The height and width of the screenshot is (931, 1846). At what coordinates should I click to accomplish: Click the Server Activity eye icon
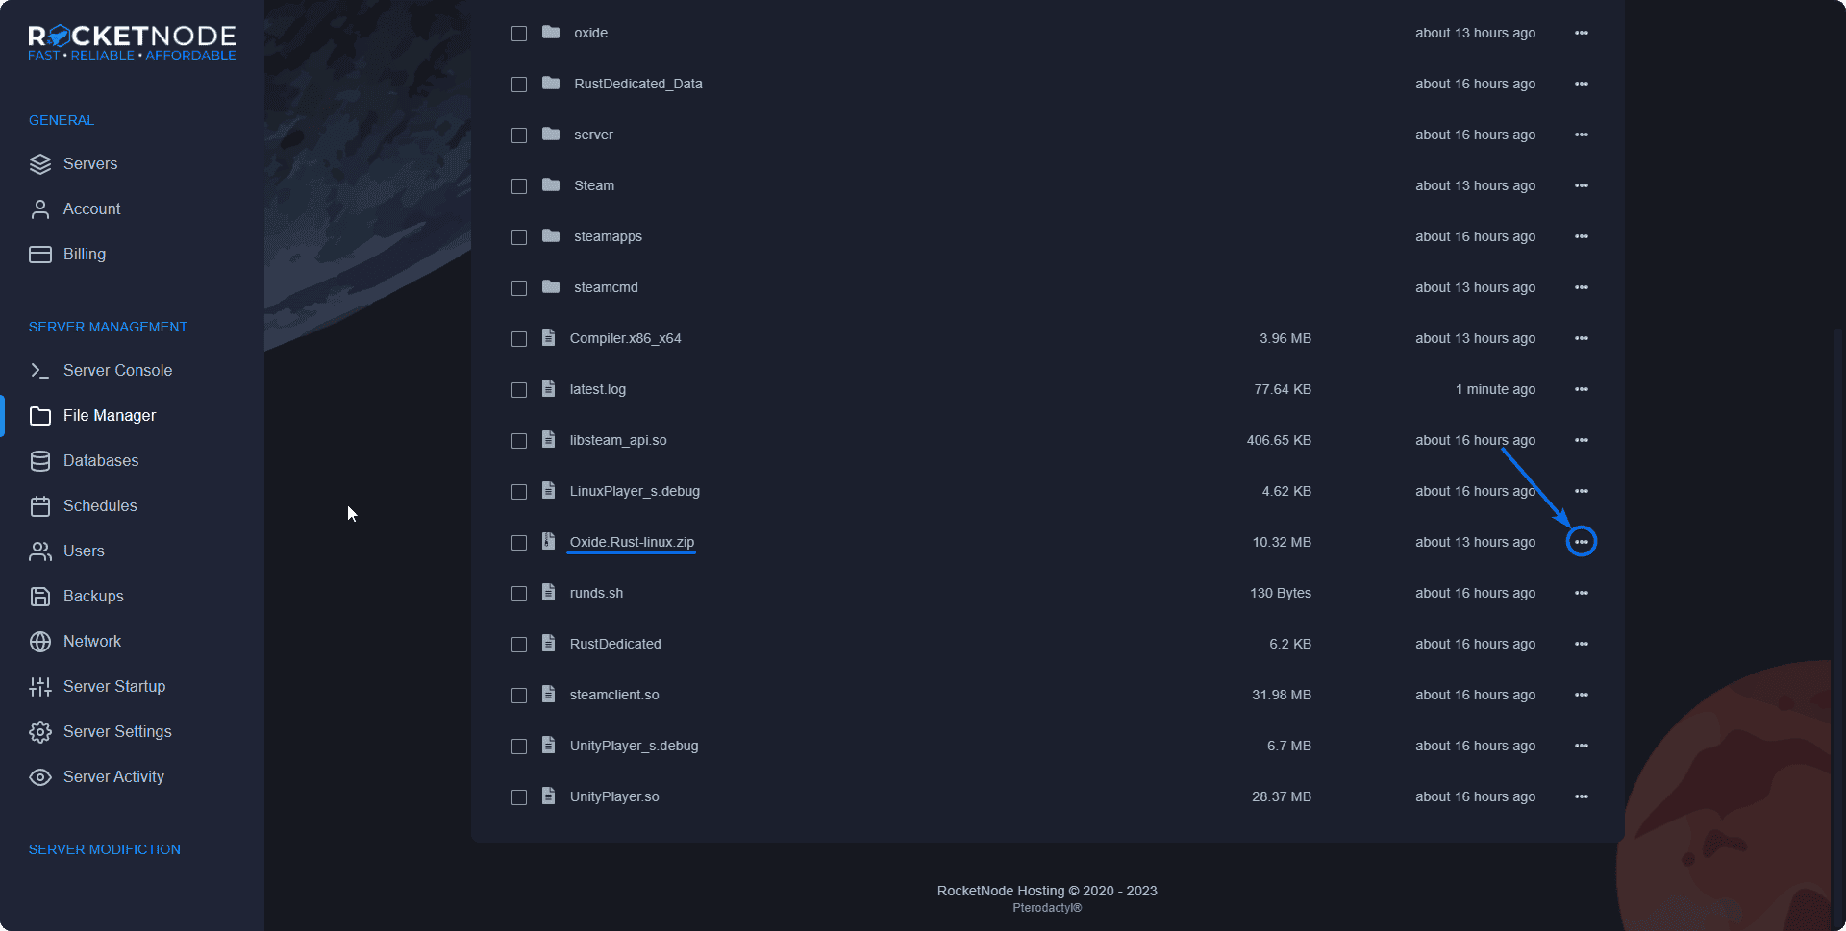(40, 777)
